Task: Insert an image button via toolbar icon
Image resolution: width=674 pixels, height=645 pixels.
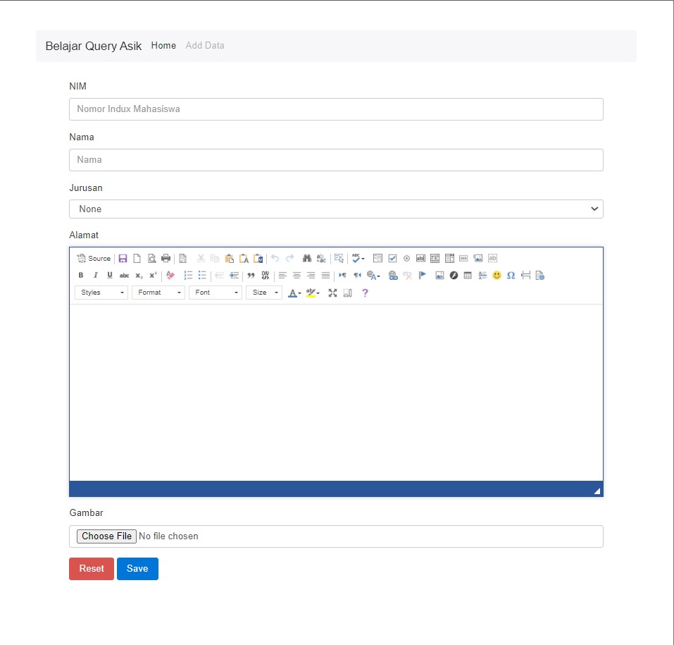Action: pyautogui.click(x=478, y=258)
